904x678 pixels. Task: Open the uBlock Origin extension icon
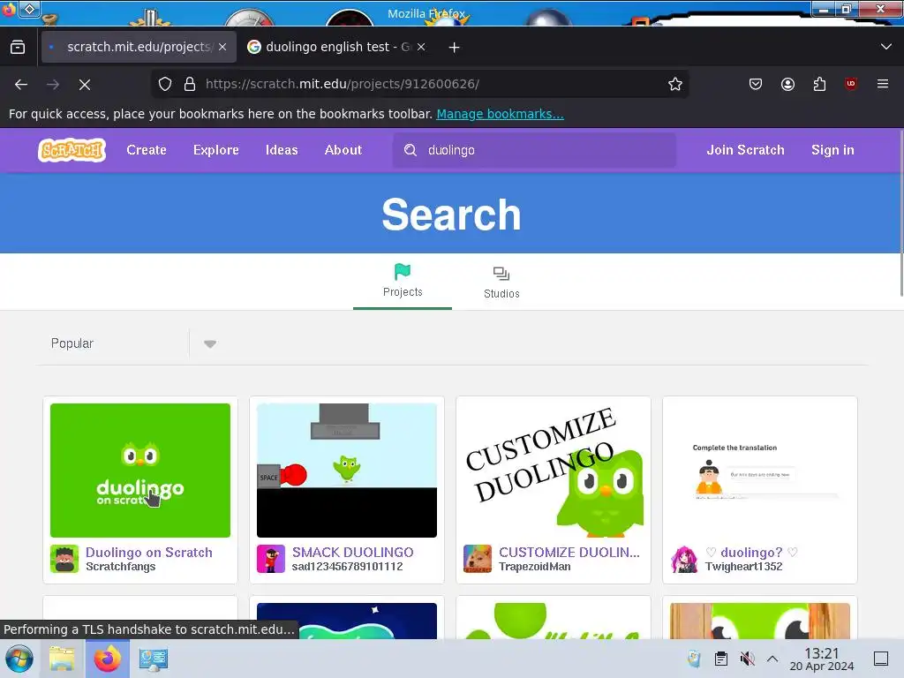click(x=851, y=84)
